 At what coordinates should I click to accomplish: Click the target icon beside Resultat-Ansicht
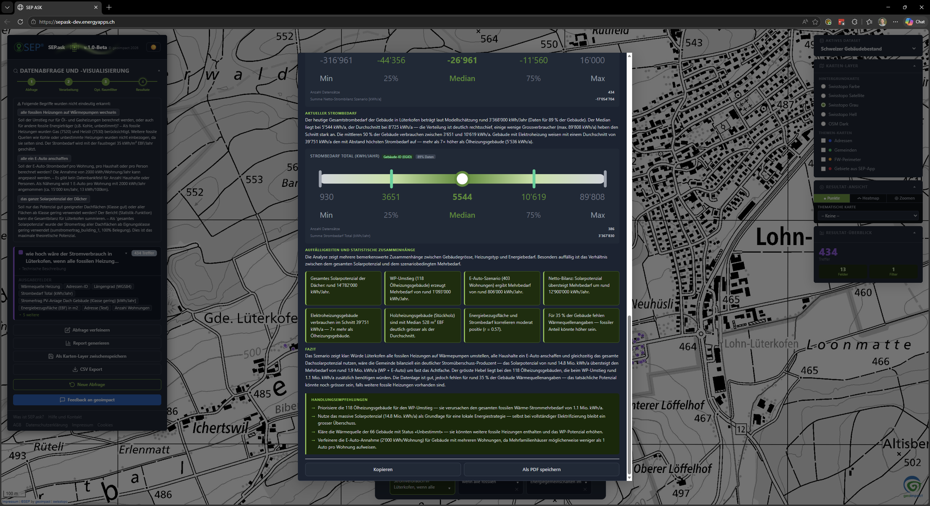822,187
